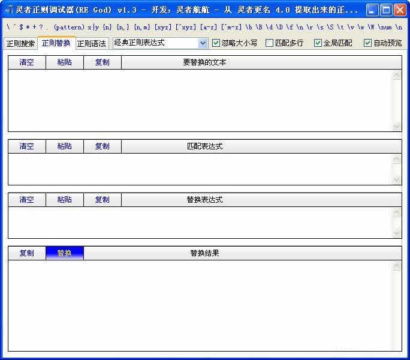Screen dimensions: 410x360
Task: Click scroll-down arrow of 要替换的文本 box
Action: (396, 127)
